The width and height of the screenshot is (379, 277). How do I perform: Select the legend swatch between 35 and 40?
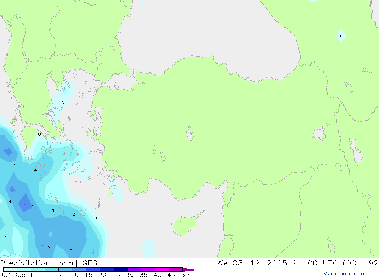(x=148, y=269)
